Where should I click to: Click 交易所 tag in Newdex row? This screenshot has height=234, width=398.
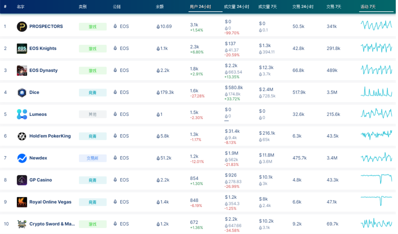point(93,158)
